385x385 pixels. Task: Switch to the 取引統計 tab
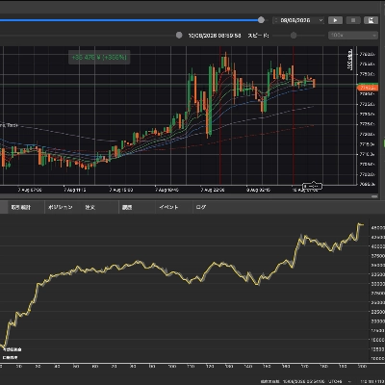21,207
